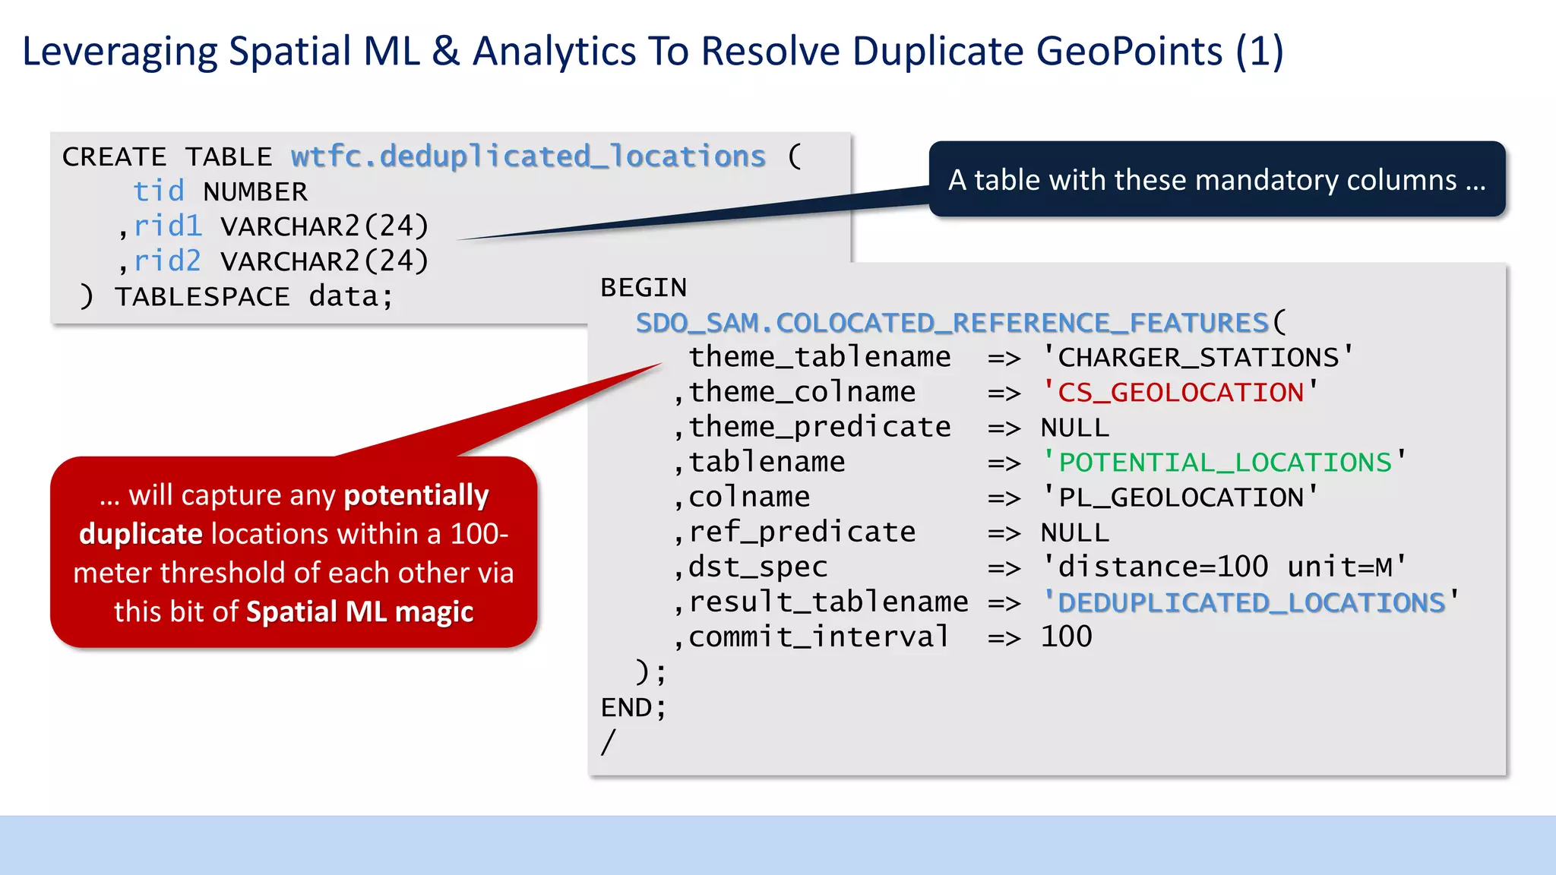Click the 'distance=100 unit=M' value
This screenshot has width=1556, height=875.
pos(1224,567)
